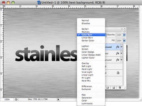Choose Multiply blend mode
Viewport: 142px width, 106px height.
(91, 32)
